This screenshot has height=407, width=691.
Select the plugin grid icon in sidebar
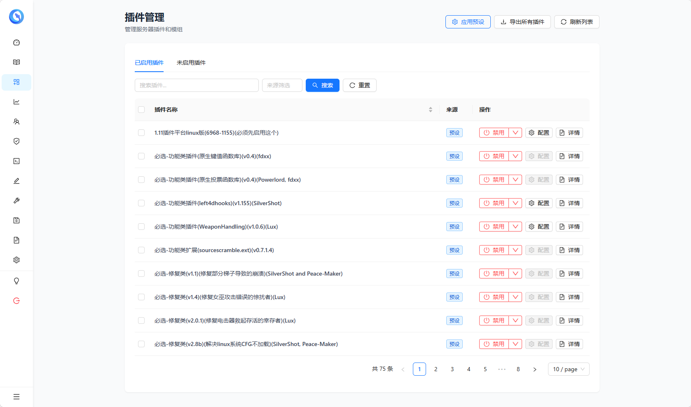[16, 82]
